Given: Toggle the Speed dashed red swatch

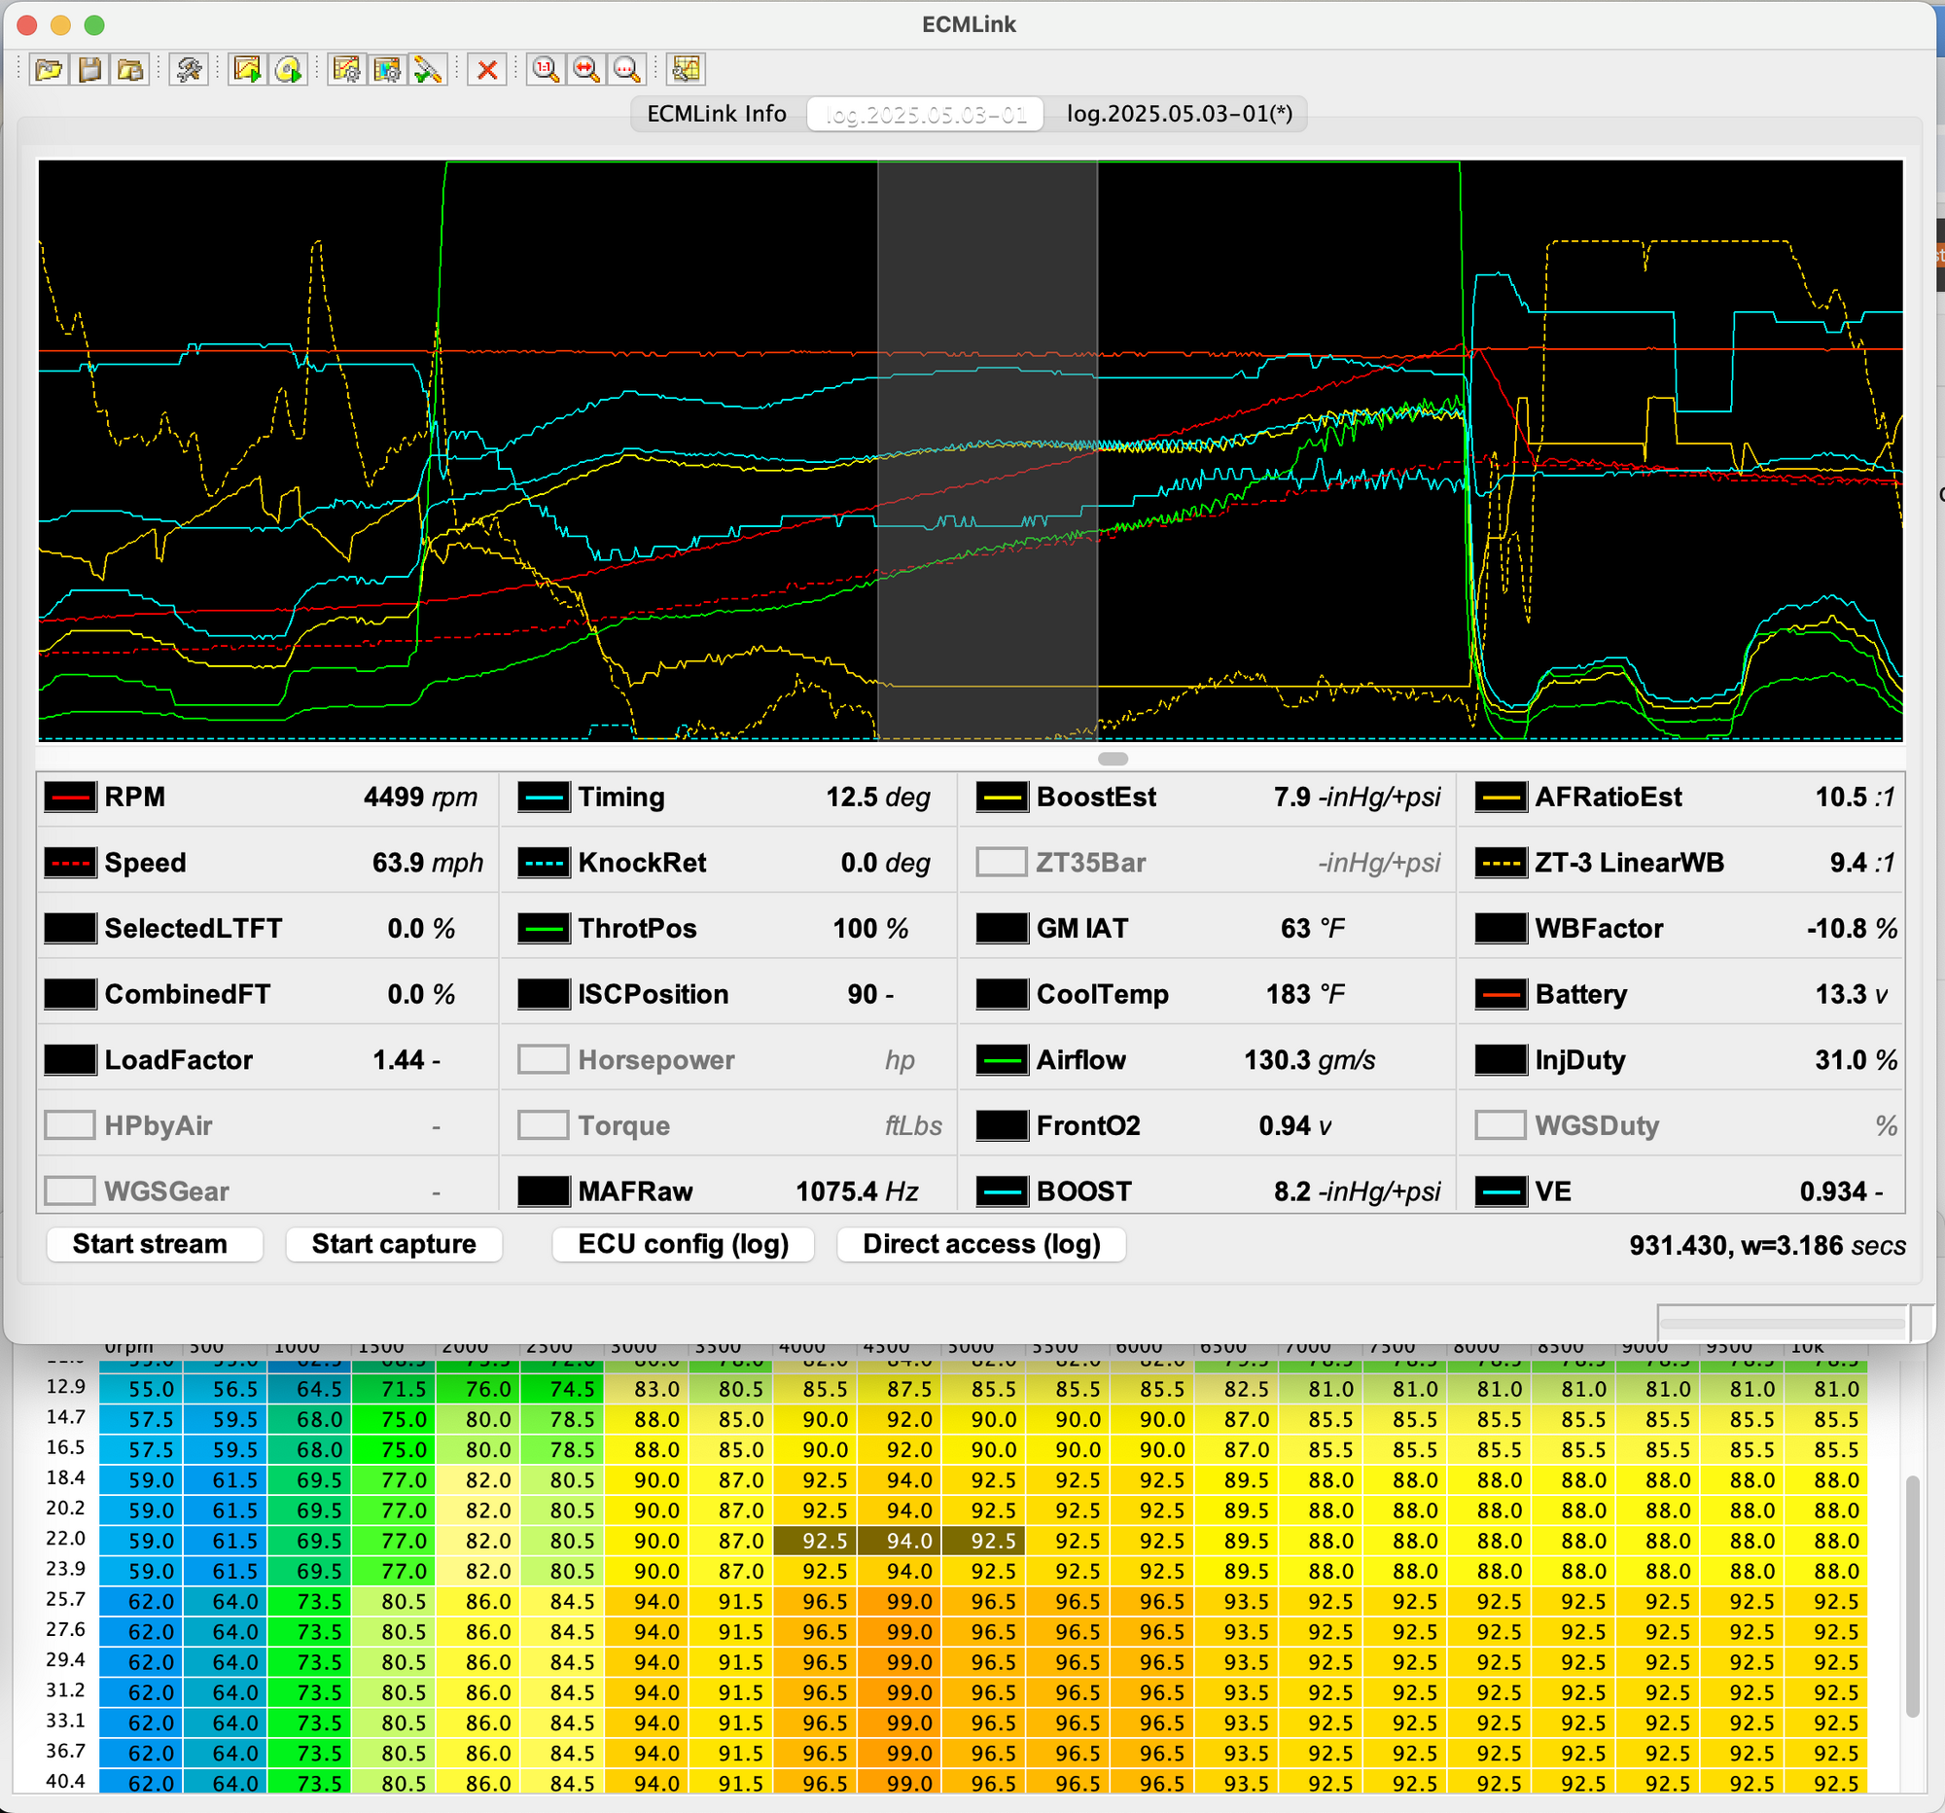Looking at the screenshot, I should click(70, 863).
